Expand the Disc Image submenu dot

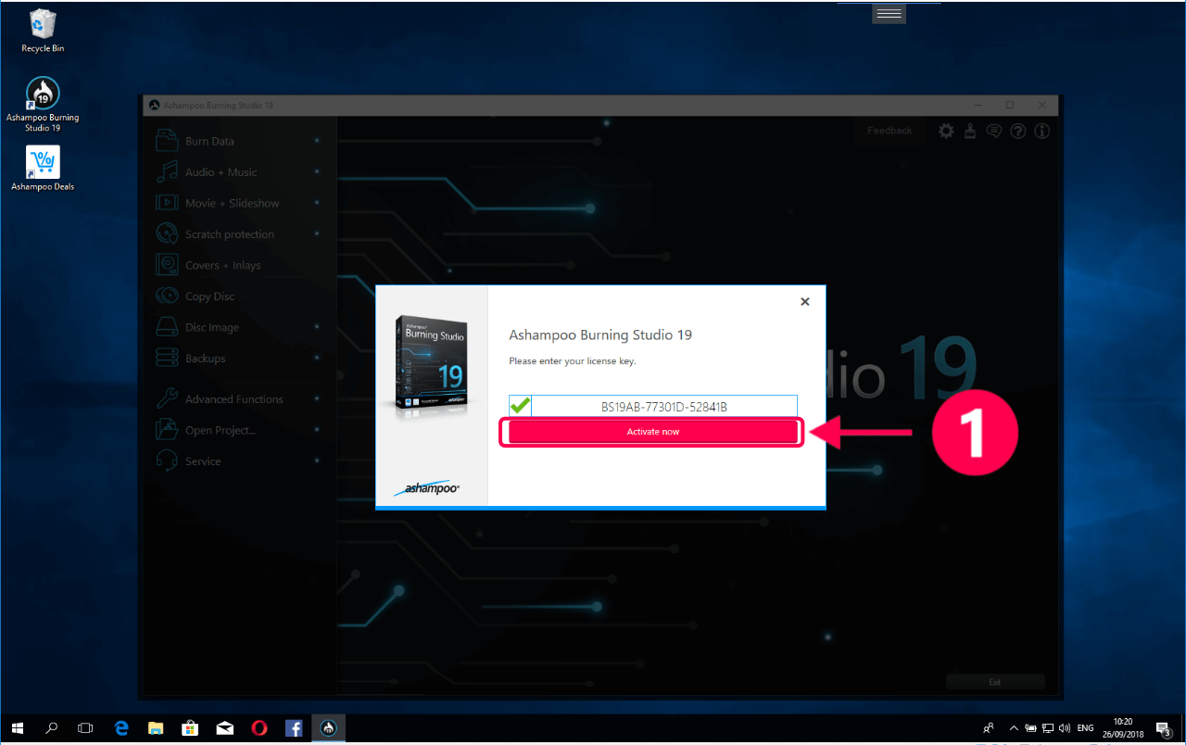(x=317, y=327)
